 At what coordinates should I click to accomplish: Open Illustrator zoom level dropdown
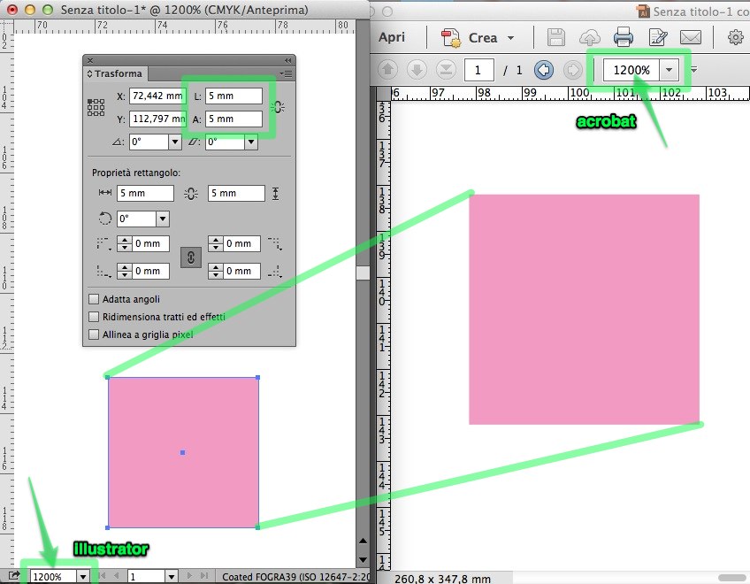(83, 577)
